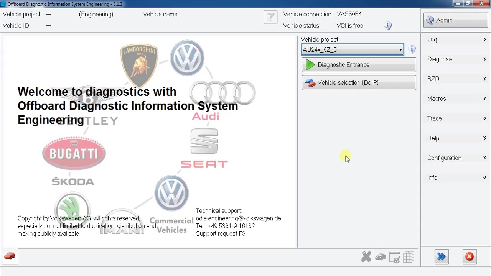This screenshot has width=491, height=276.
Task: Open the vehicle status info icon
Action: [388, 26]
